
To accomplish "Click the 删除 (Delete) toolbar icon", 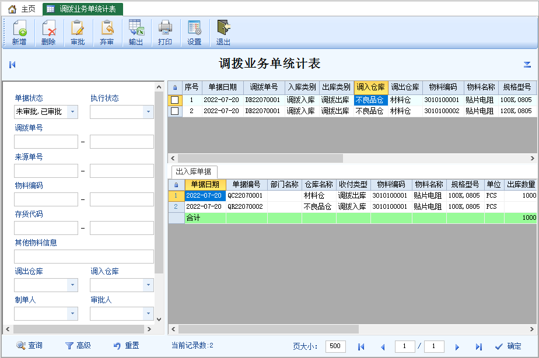I will click(x=48, y=33).
